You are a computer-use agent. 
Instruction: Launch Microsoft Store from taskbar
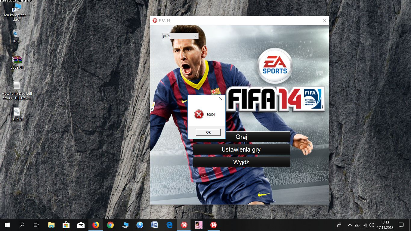[66, 225]
